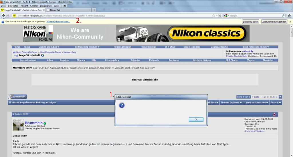Screen dimensions: 293x157
Task: Go to page 5 of thread
Action: 274,97
